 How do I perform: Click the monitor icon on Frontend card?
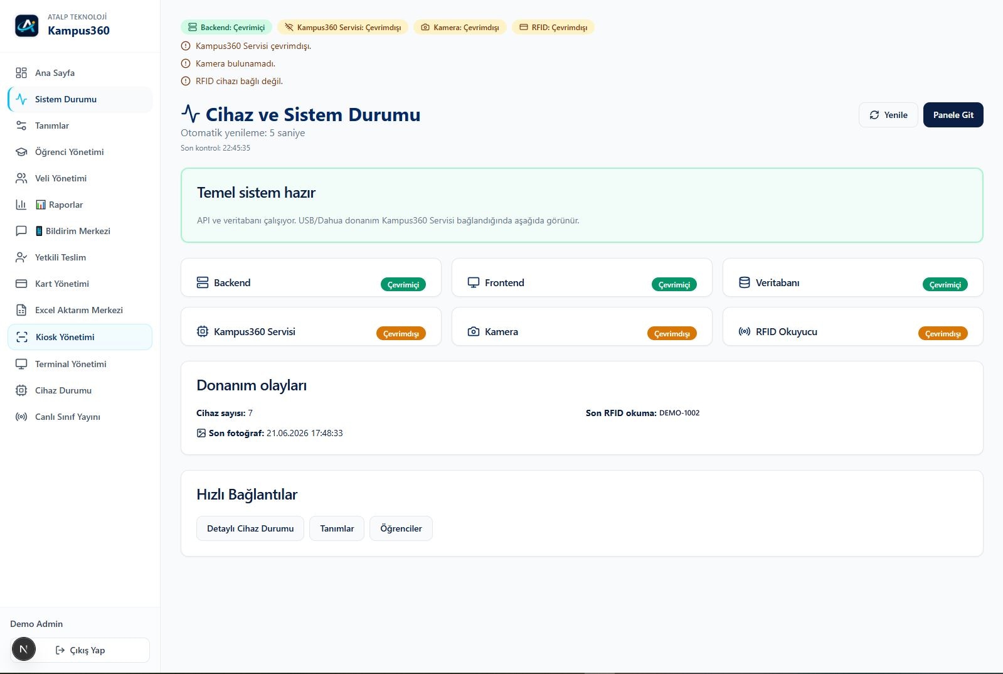(474, 282)
